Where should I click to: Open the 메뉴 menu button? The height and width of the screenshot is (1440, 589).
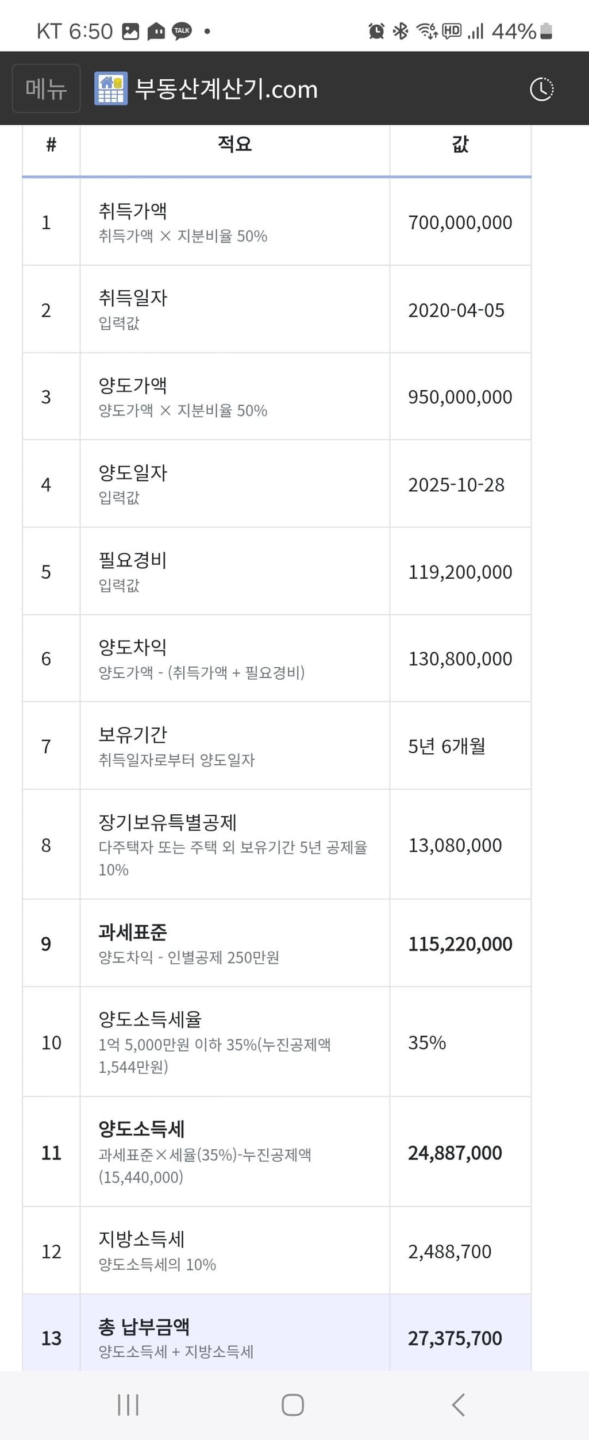pyautogui.click(x=46, y=88)
